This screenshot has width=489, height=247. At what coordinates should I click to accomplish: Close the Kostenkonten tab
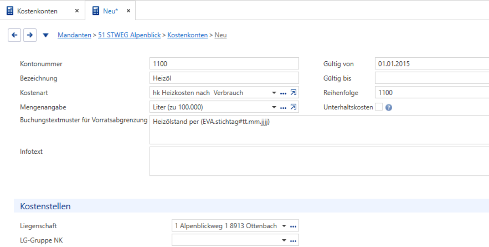pos(77,11)
